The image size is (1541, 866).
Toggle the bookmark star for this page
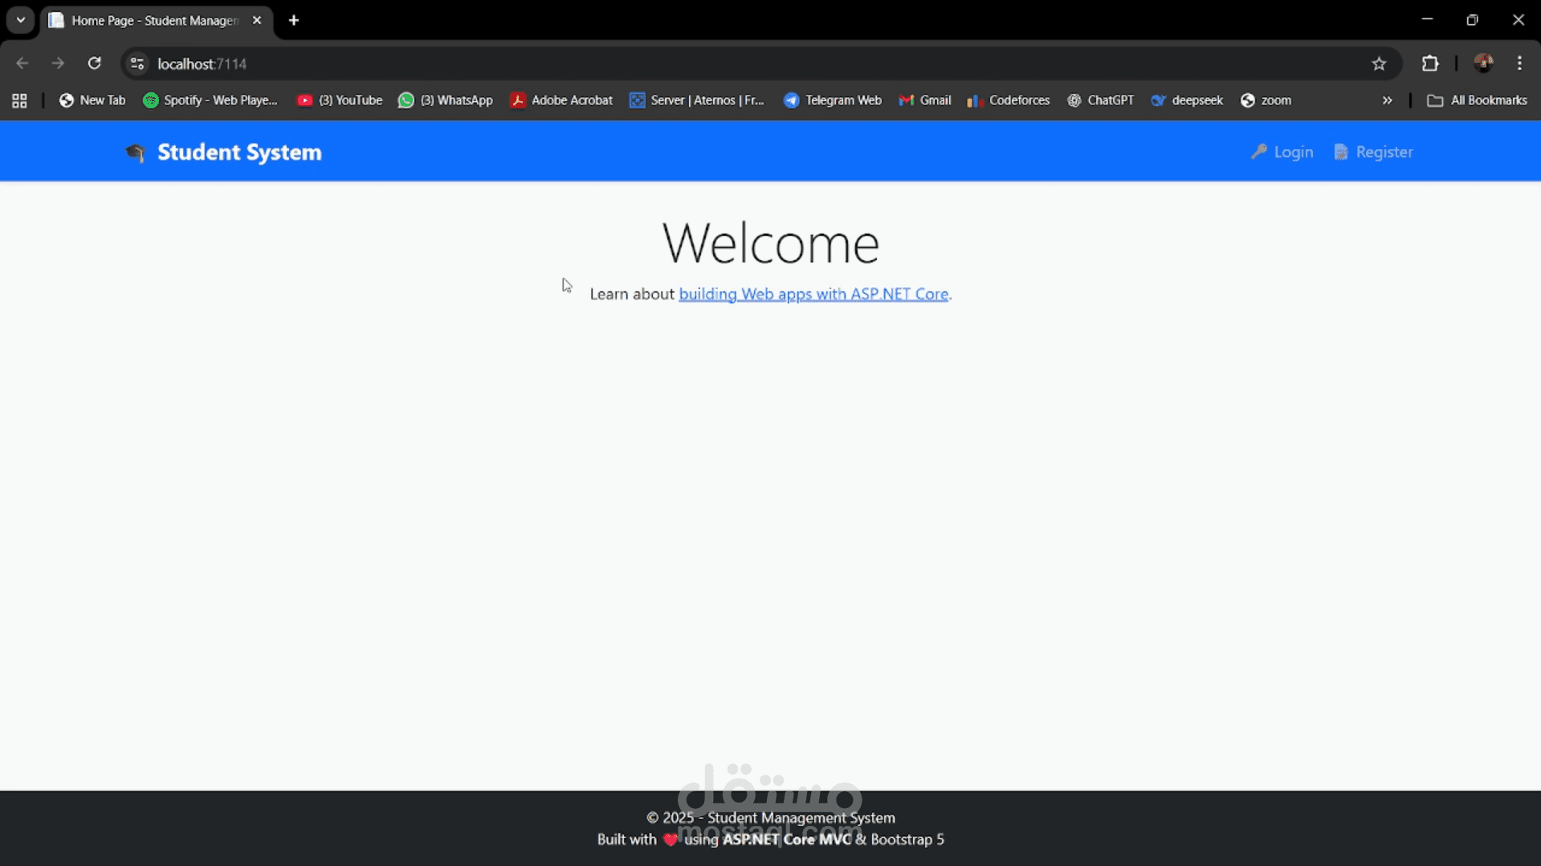tap(1380, 63)
